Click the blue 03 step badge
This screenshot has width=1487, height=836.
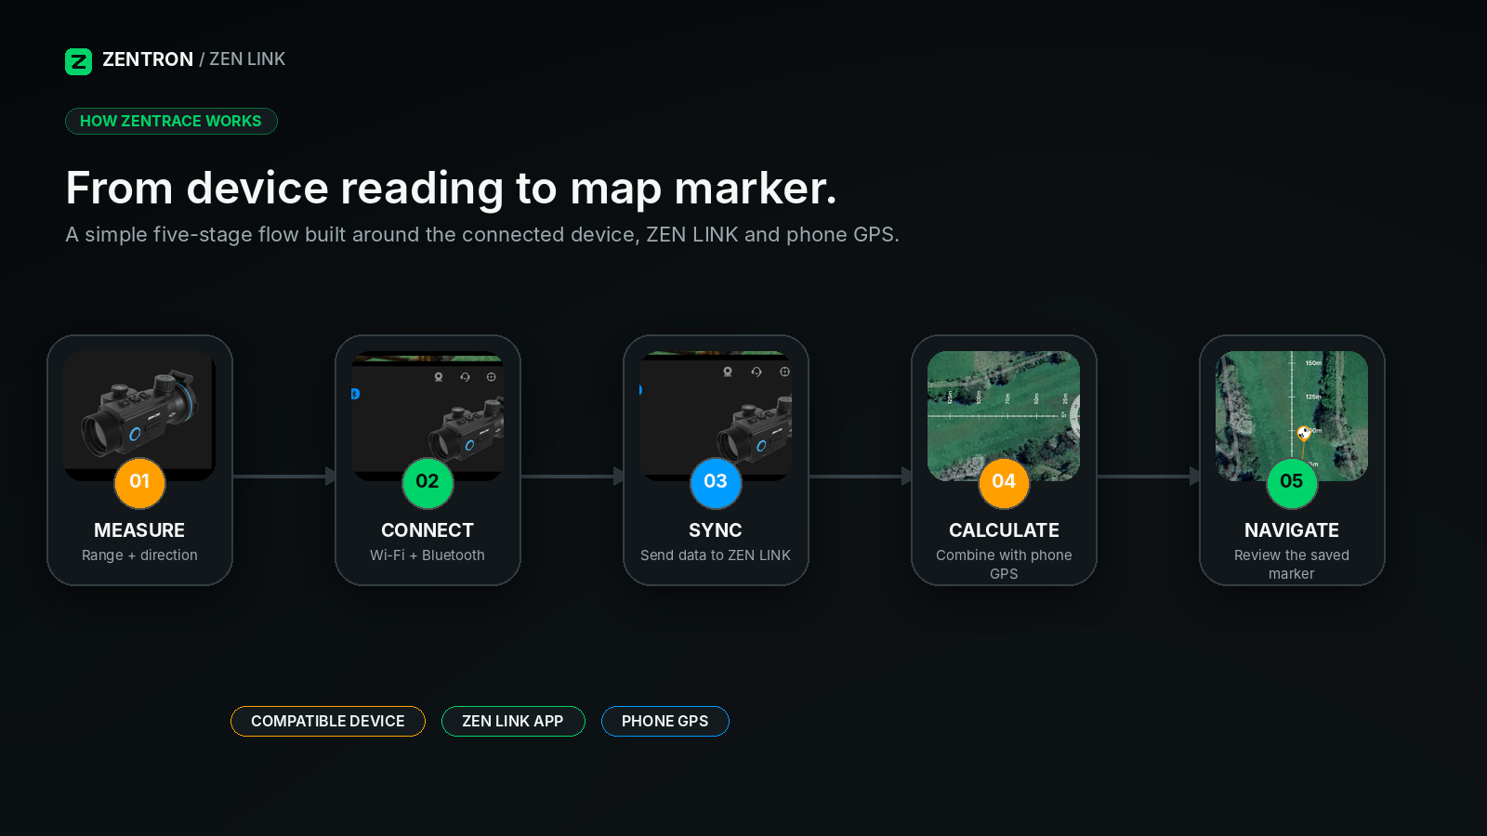pos(716,482)
